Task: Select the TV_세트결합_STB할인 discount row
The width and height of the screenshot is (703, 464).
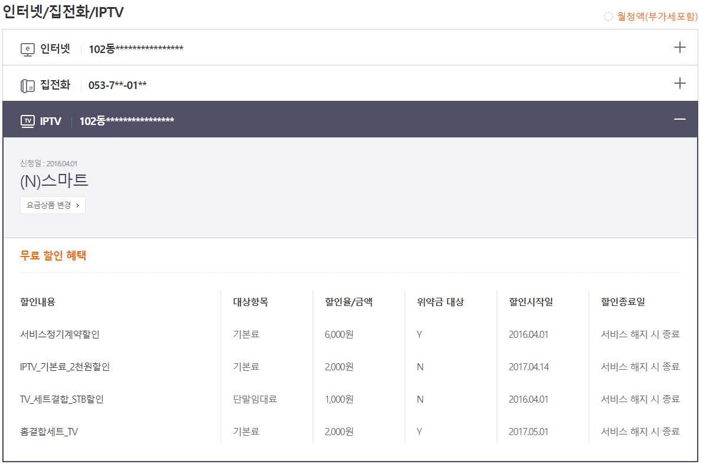Action: (x=62, y=399)
